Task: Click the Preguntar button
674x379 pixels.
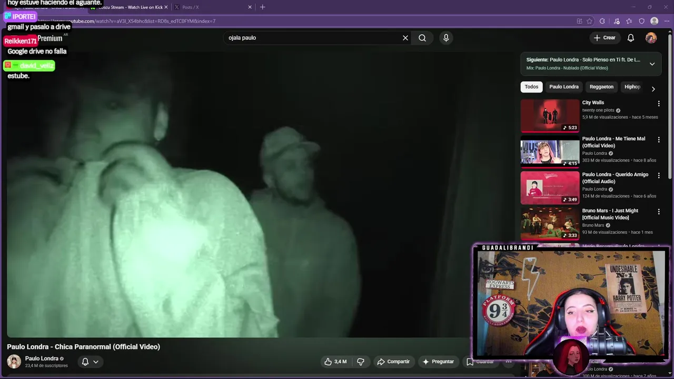Action: (438, 362)
